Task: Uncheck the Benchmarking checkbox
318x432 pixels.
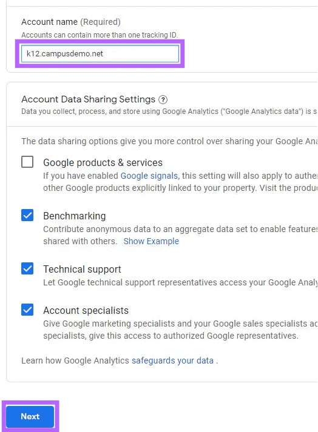Action: [27, 215]
